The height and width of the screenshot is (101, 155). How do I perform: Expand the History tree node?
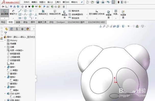click(5, 40)
